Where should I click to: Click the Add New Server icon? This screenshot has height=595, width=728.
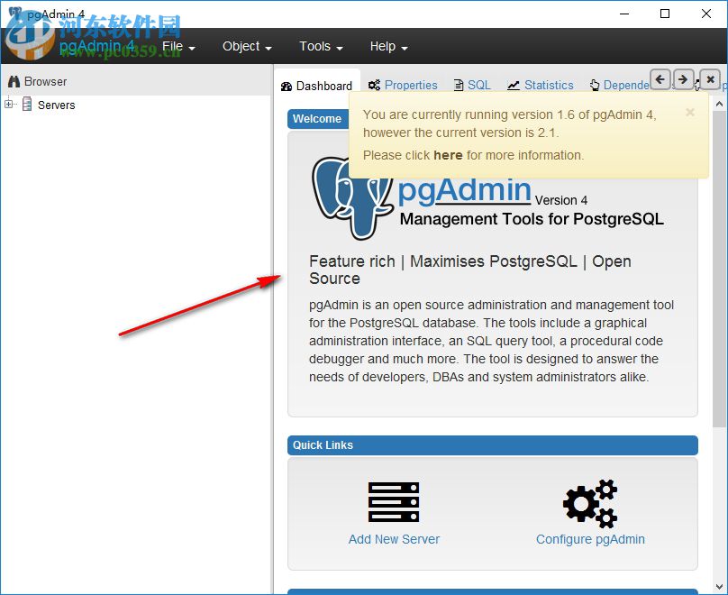(394, 501)
